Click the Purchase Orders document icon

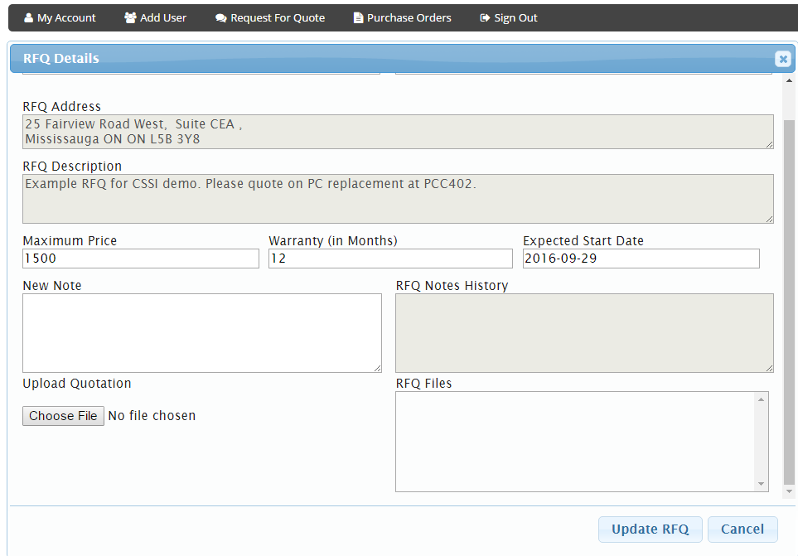tap(358, 17)
